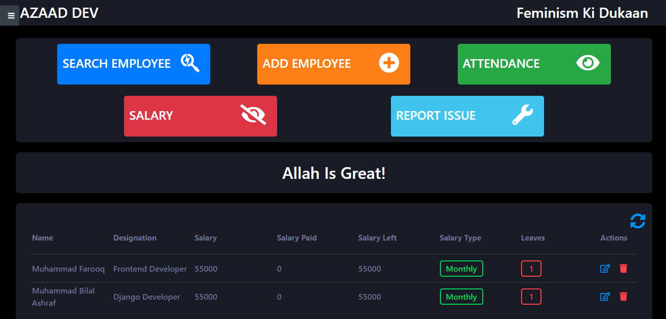Click the Leaves count badge for Muhammad Bilal Ashraf
666x319 pixels.
(531, 296)
